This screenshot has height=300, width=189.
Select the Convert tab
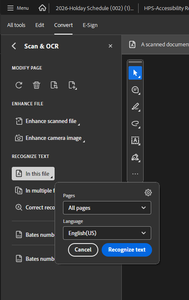[x=63, y=25]
